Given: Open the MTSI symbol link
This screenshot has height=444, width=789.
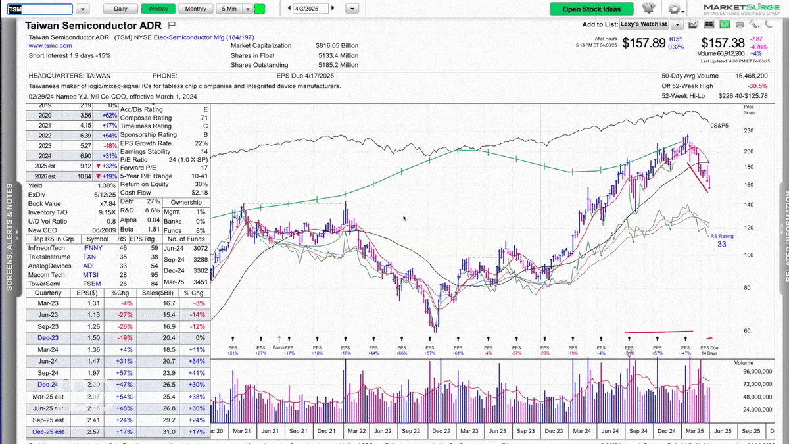Looking at the screenshot, I should coord(89,275).
